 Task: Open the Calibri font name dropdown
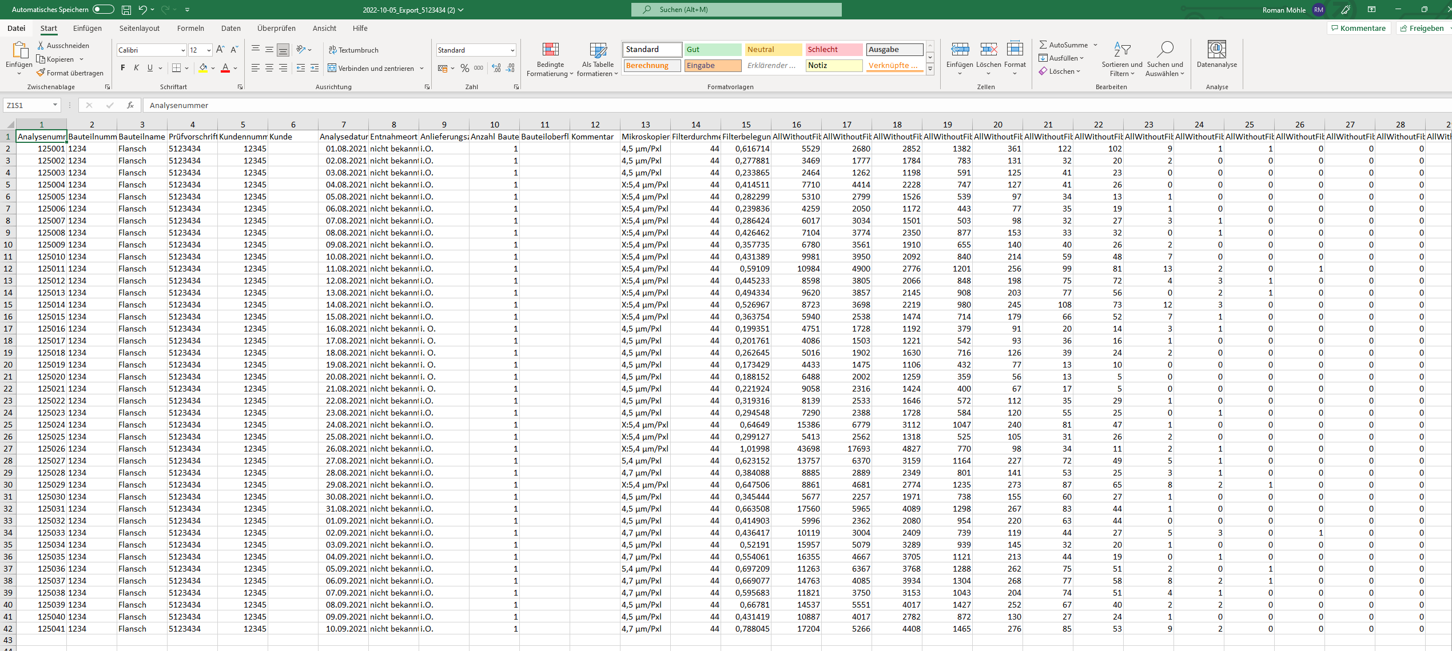coord(183,50)
